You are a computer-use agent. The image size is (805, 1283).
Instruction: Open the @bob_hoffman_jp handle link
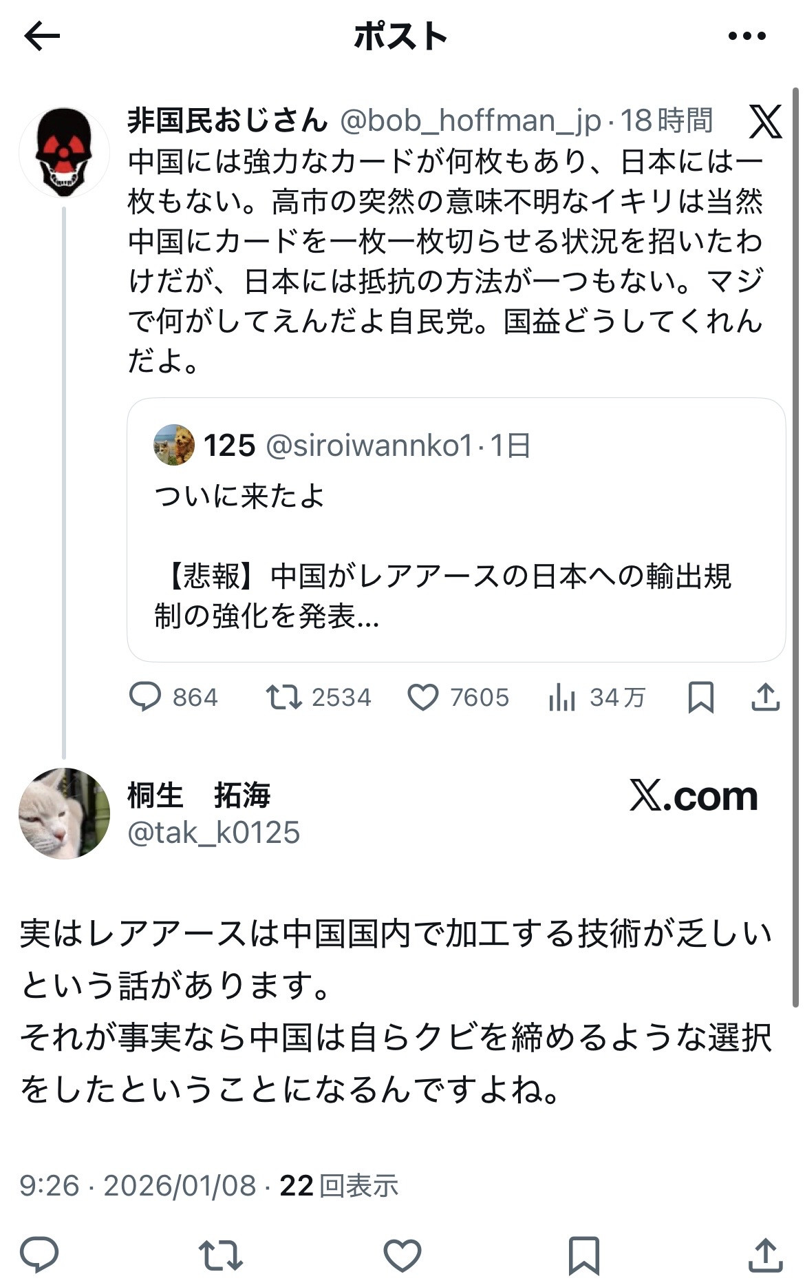coord(471,121)
